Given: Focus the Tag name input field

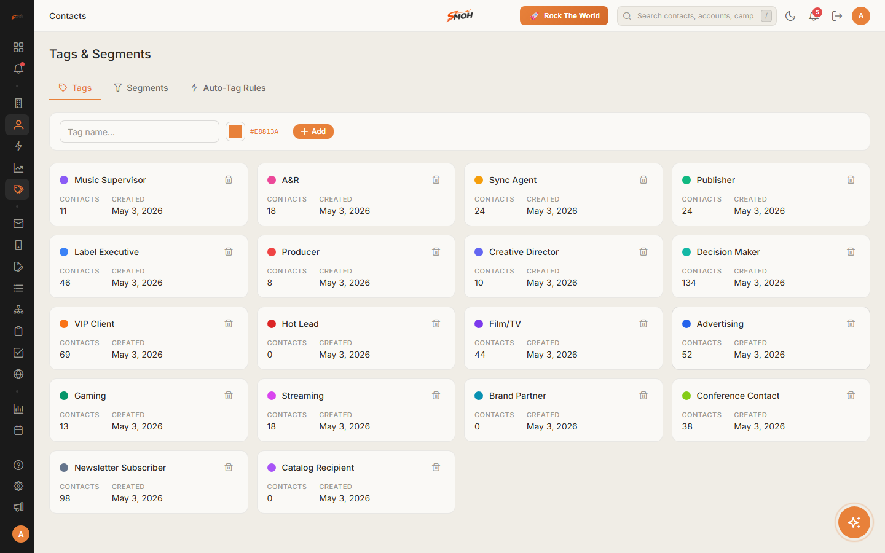Looking at the screenshot, I should click(140, 131).
